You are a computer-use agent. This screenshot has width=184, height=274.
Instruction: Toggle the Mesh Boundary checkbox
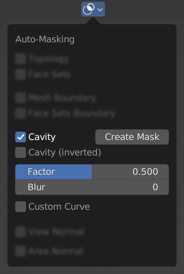coord(20,98)
